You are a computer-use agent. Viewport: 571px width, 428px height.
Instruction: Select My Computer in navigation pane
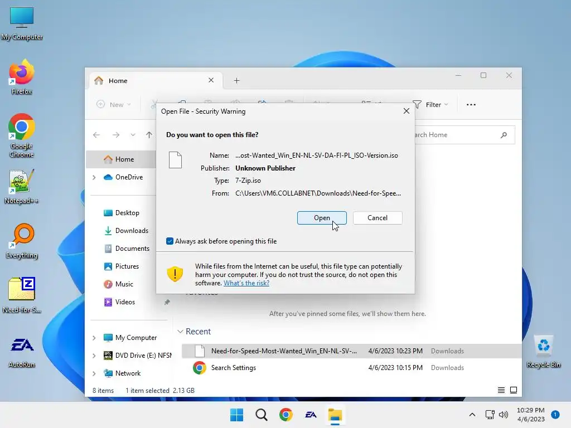point(130,337)
